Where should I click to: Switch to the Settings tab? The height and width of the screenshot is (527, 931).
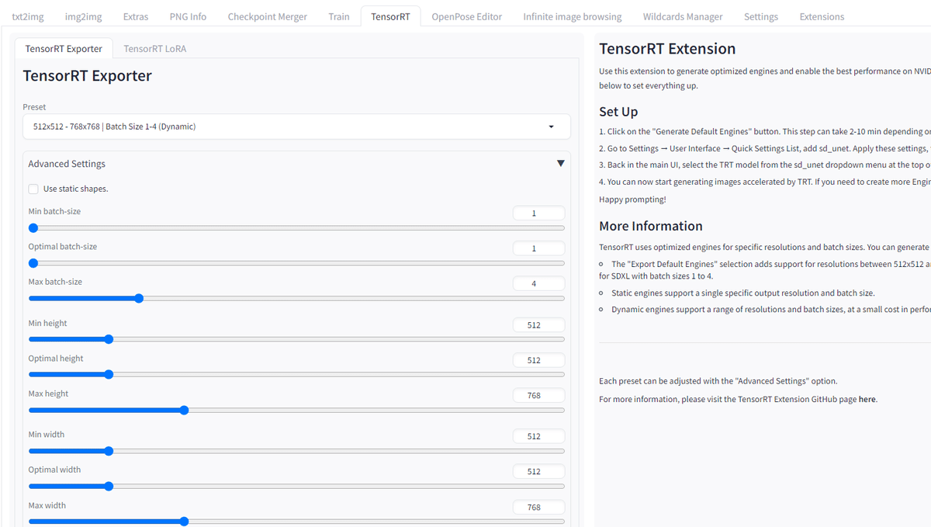pos(761,16)
